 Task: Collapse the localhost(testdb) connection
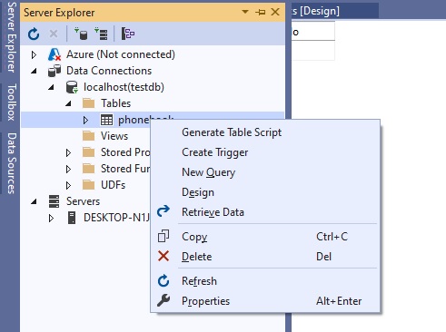51,87
